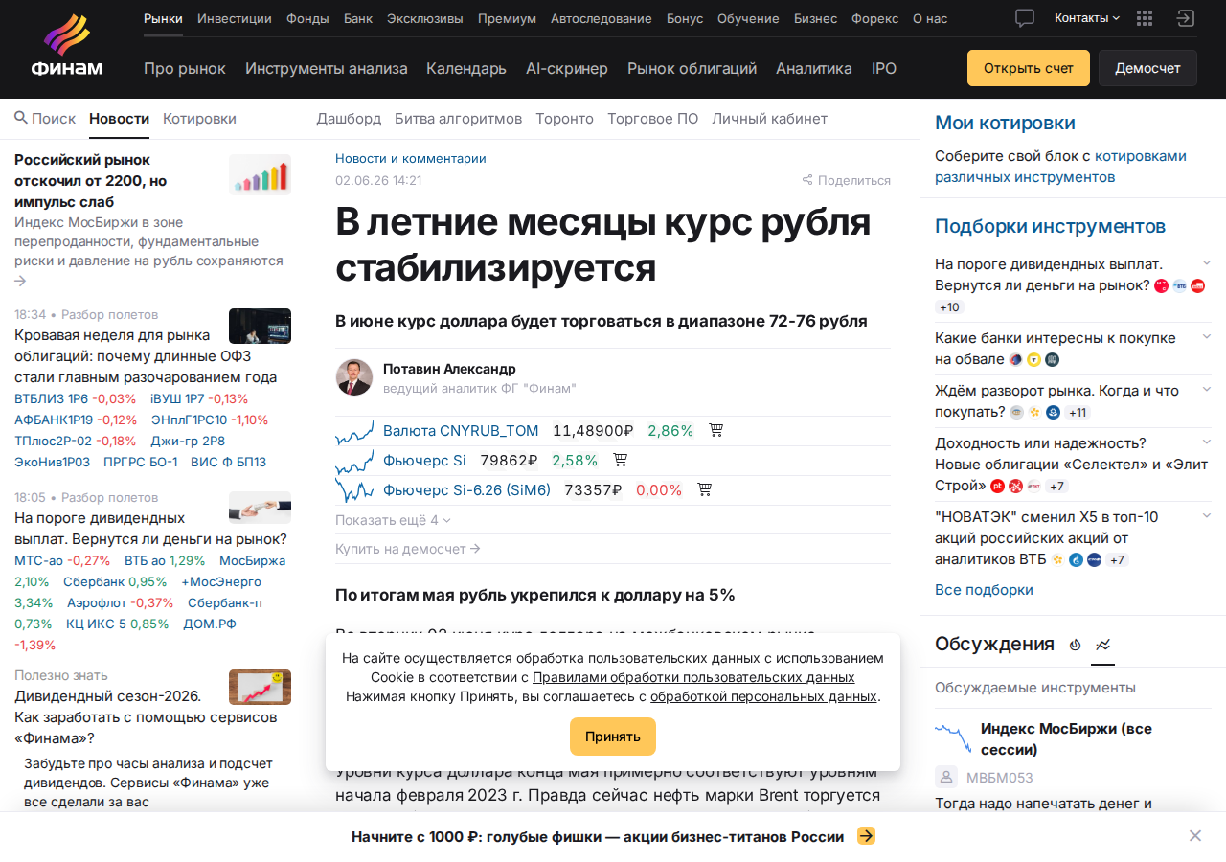Image resolution: width=1226 pixels, height=862 pixels.
Task: Expand the Контакты dropdown
Action: click(1087, 18)
